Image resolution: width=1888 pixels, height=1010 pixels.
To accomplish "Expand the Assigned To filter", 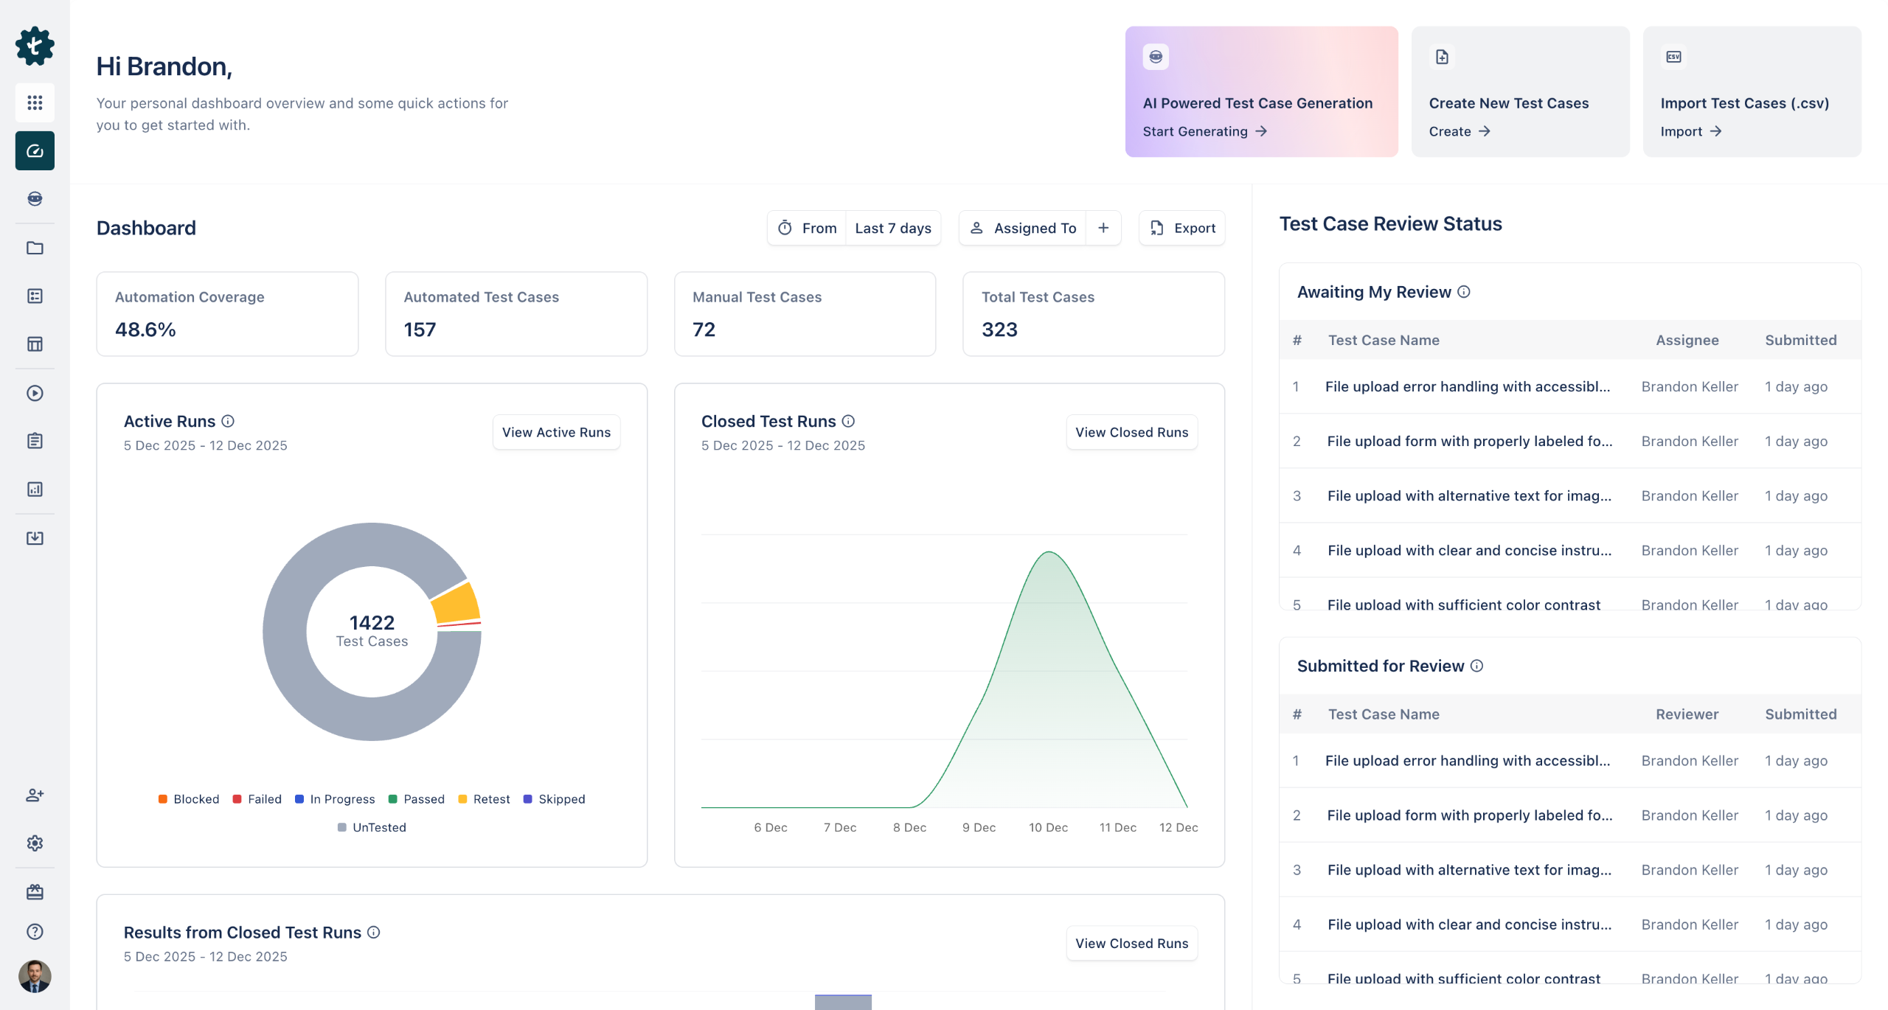I will 1024,229.
